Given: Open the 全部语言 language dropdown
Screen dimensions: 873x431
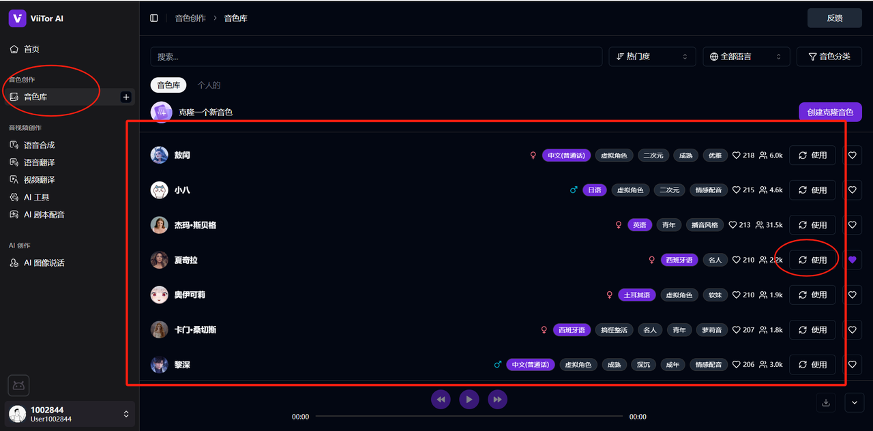Looking at the screenshot, I should [x=745, y=57].
